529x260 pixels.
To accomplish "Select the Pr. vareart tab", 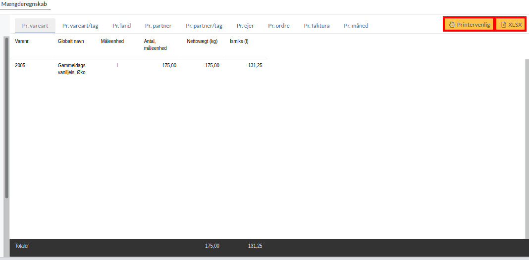I will point(35,26).
